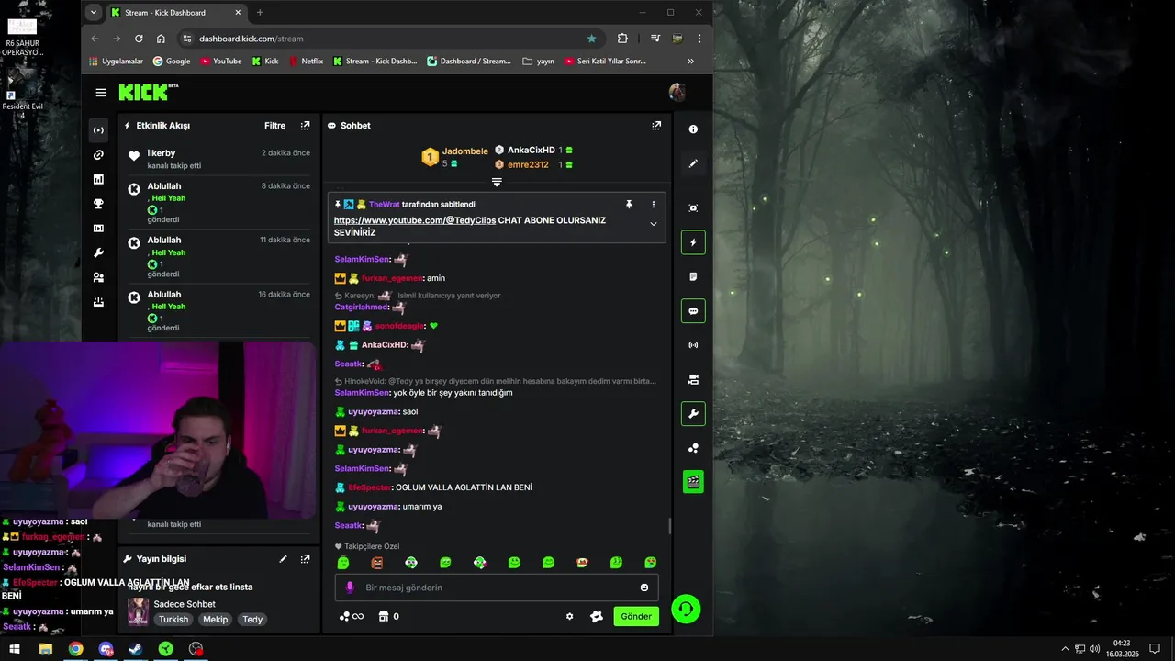This screenshot has width=1175, height=661.
Task: Open the trophy icon in left sidebar
Action: click(x=99, y=204)
